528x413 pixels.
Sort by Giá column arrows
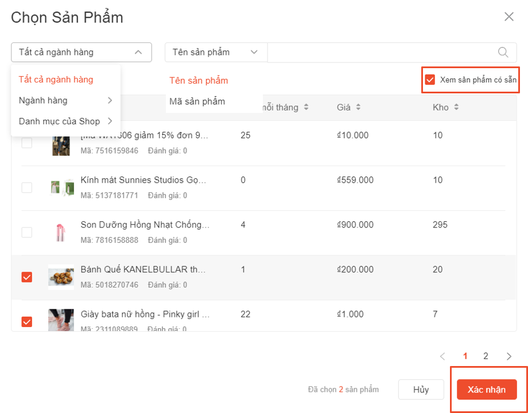358,107
